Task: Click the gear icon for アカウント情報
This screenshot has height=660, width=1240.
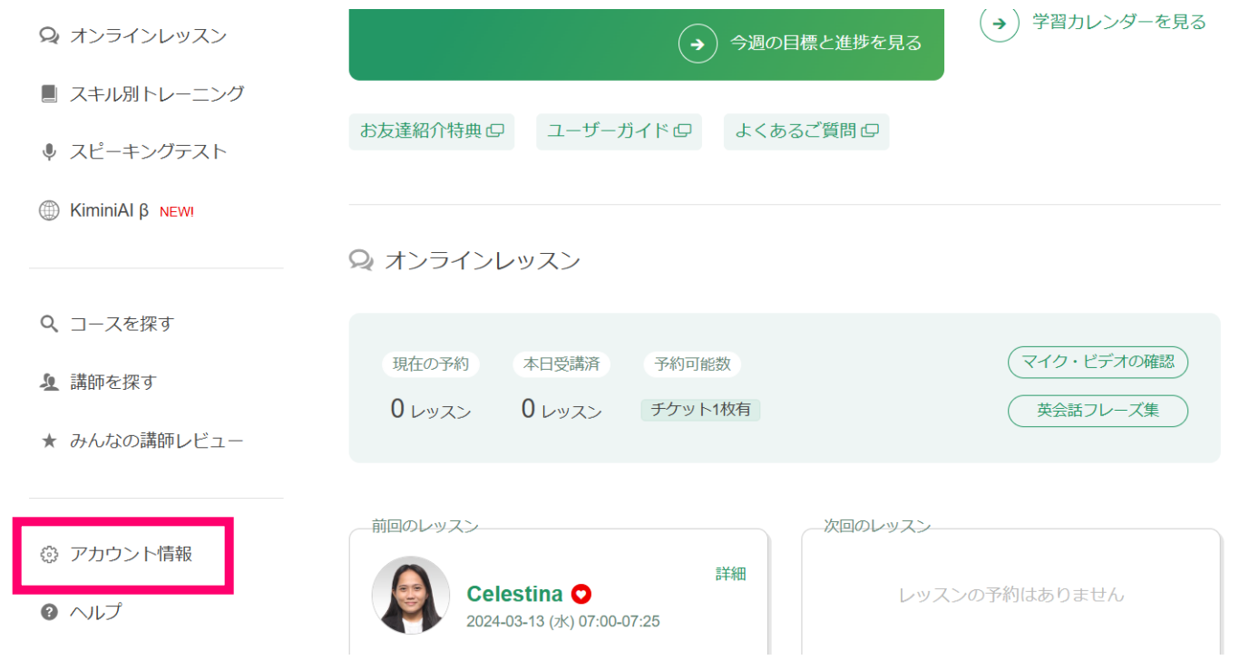Action: [49, 555]
